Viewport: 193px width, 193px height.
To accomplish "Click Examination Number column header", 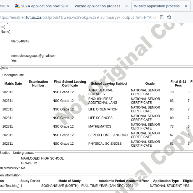I will (x=38, y=84).
